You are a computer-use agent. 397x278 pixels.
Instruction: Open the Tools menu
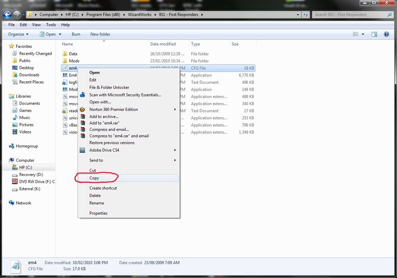click(51, 25)
